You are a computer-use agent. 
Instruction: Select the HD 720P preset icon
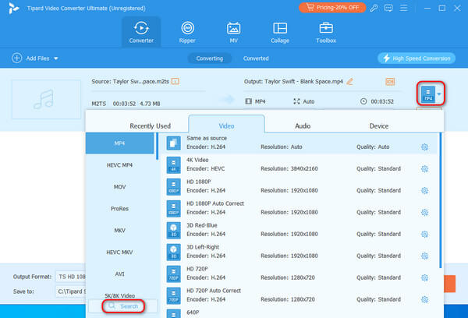(x=173, y=274)
